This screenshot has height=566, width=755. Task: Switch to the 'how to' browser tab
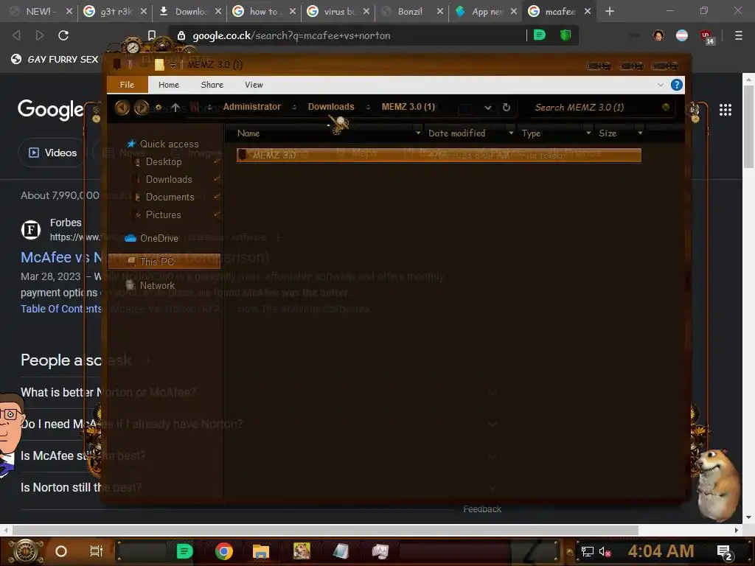tap(263, 11)
